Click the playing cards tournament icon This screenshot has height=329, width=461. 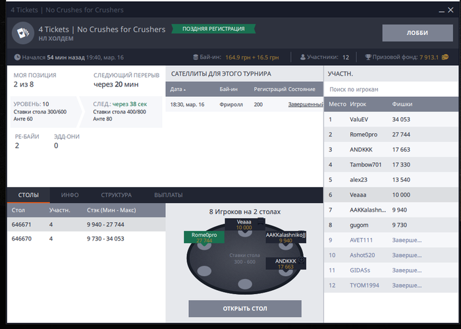coord(23,33)
